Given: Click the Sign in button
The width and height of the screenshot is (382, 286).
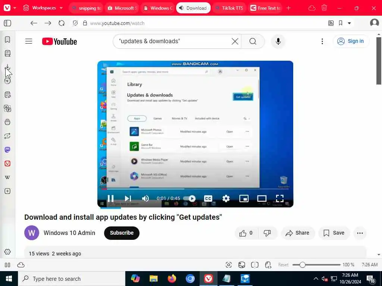Looking at the screenshot, I should 351,41.
